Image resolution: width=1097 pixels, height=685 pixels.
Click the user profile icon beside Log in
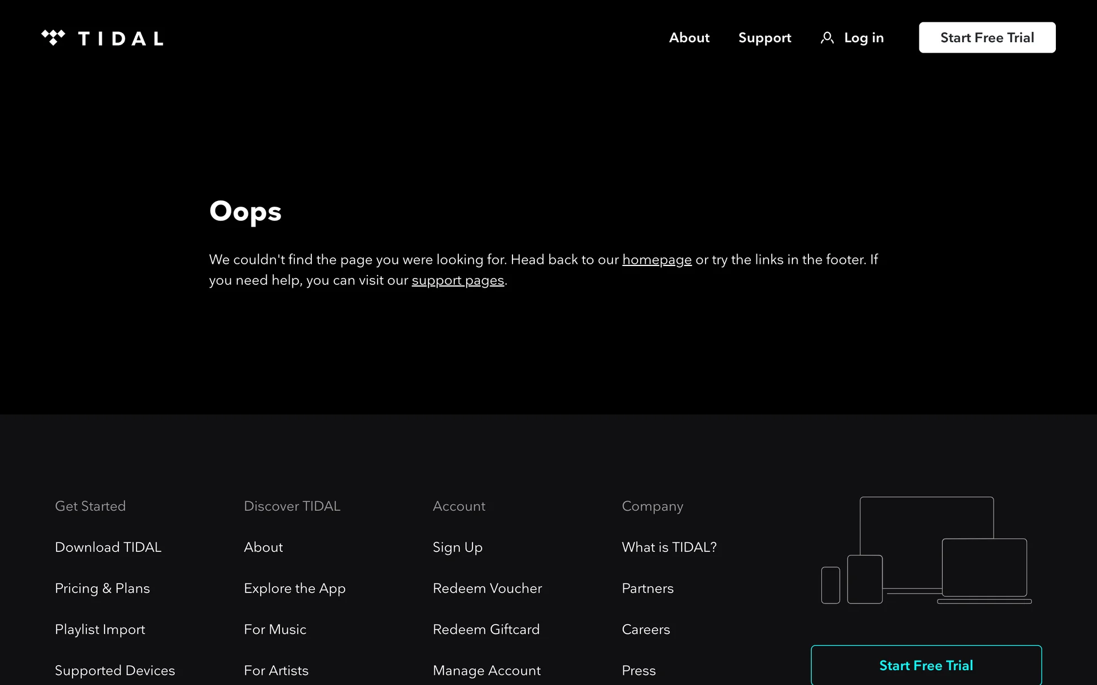pyautogui.click(x=827, y=38)
